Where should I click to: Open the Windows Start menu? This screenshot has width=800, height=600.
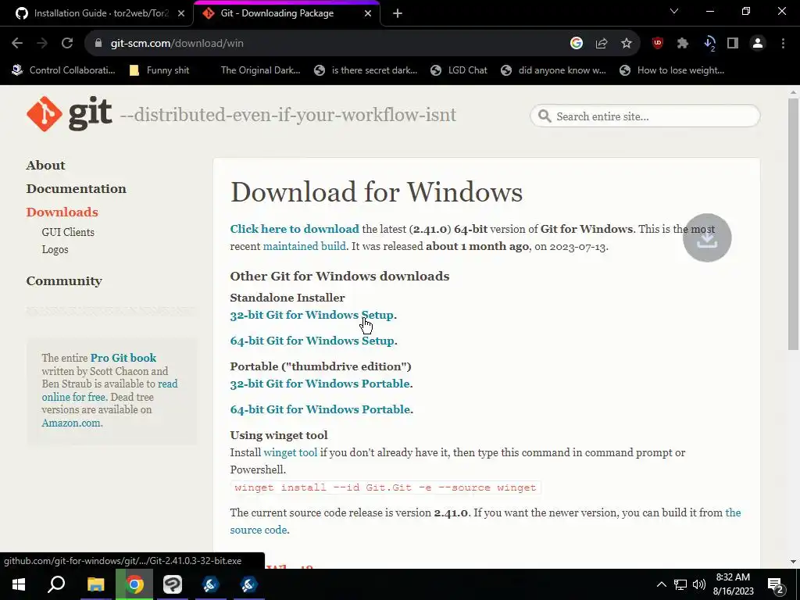click(19, 584)
